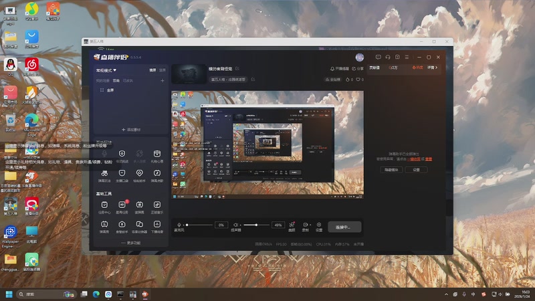
Task: Click the microphone 0% value box
Action: (221, 225)
